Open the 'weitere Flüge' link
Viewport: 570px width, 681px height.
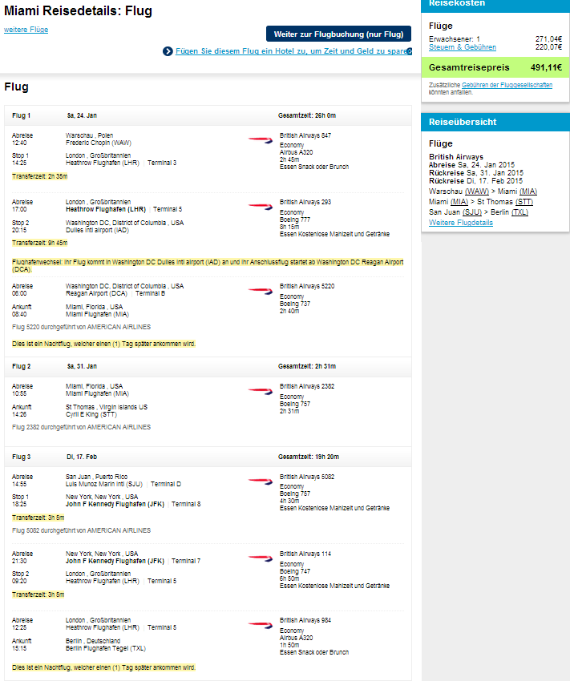pyautogui.click(x=26, y=30)
